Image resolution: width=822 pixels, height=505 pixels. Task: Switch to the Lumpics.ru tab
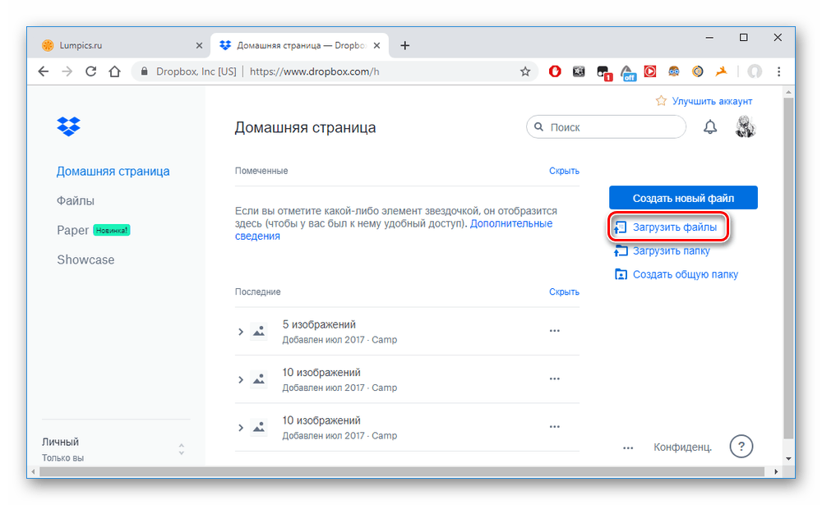(x=122, y=46)
